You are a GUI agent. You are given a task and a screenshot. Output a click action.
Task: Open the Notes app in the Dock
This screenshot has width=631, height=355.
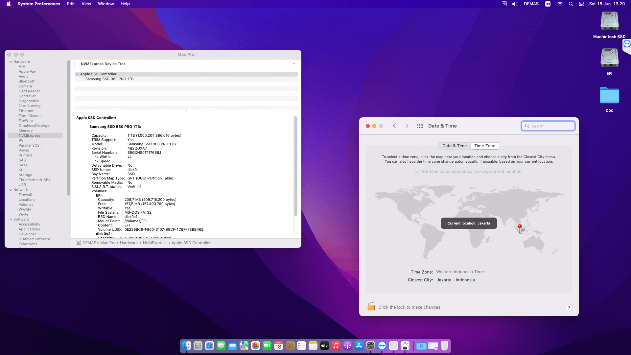(x=313, y=346)
